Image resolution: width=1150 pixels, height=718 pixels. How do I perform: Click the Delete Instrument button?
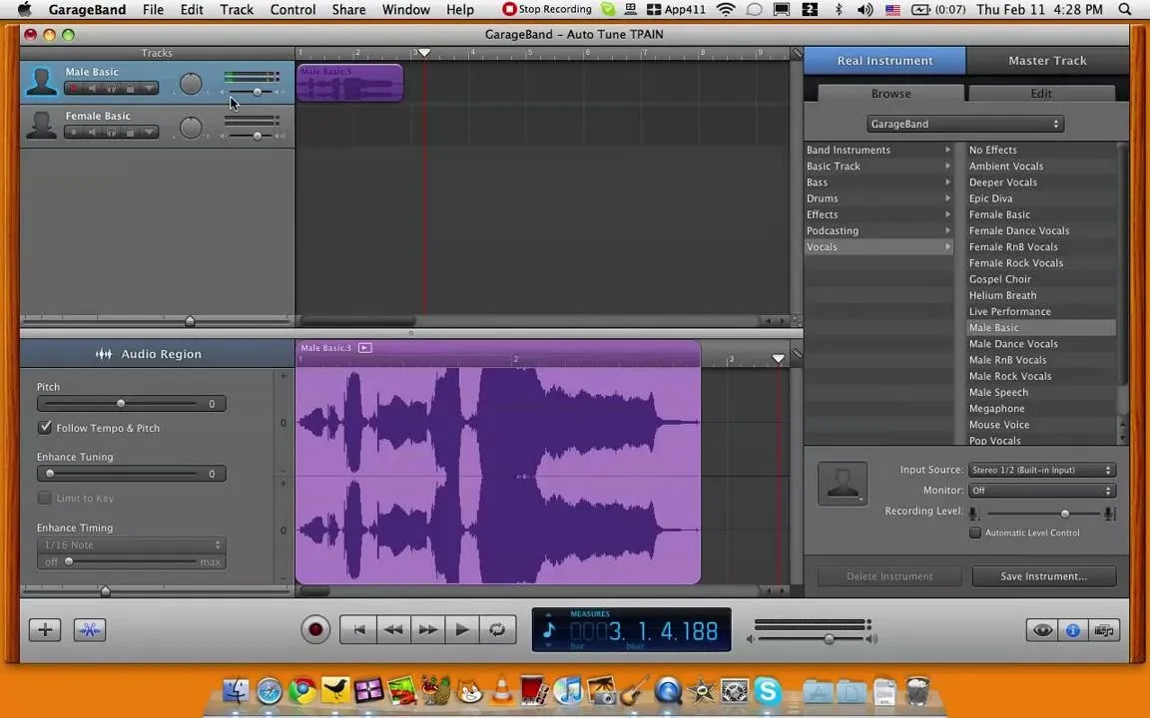point(889,575)
